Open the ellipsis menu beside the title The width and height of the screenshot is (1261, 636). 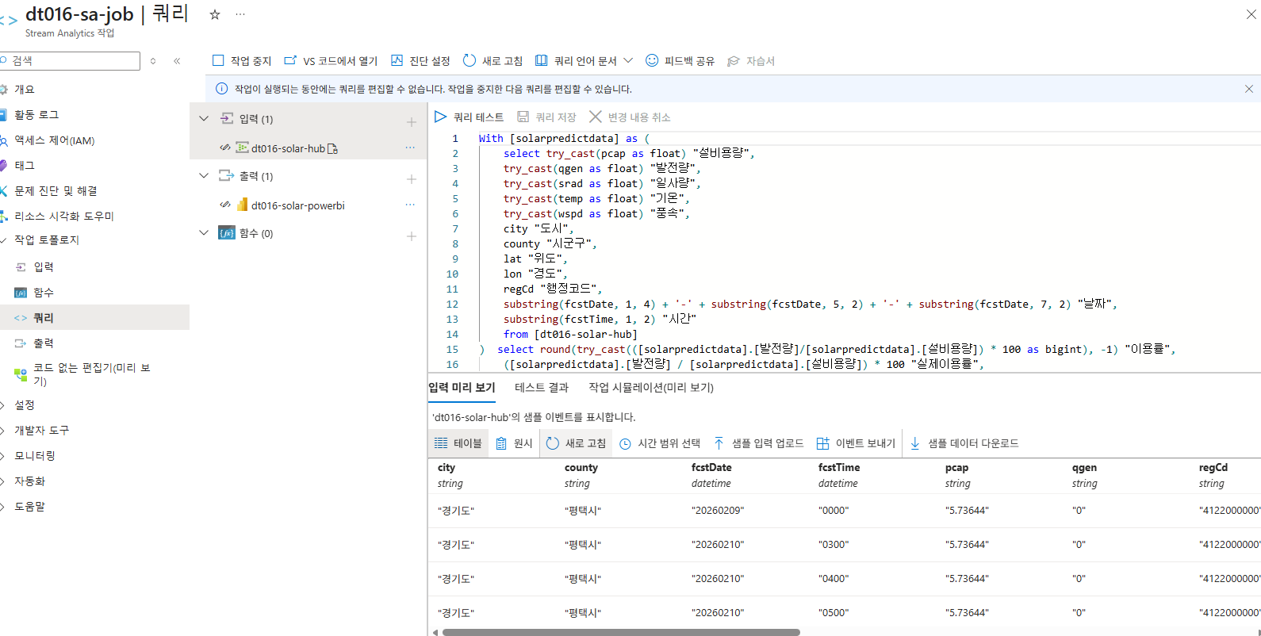(x=240, y=14)
